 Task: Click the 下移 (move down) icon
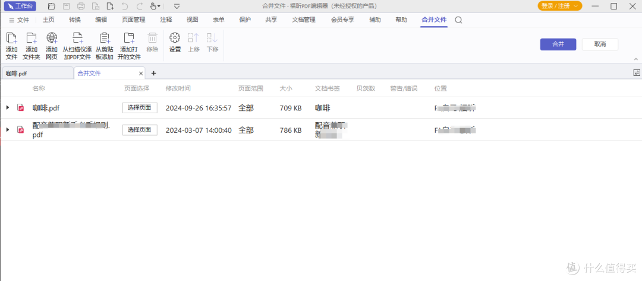pos(212,38)
